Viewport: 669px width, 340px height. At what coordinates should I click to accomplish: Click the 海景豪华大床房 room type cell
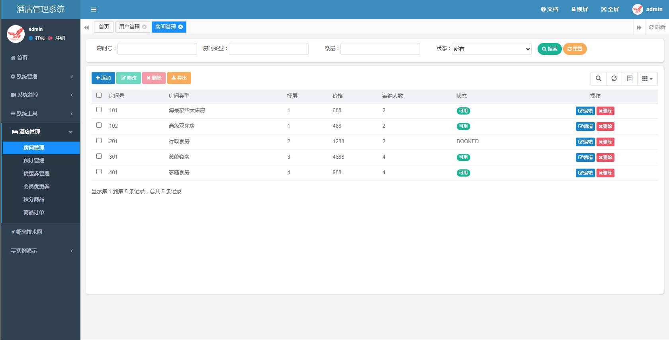click(x=187, y=111)
